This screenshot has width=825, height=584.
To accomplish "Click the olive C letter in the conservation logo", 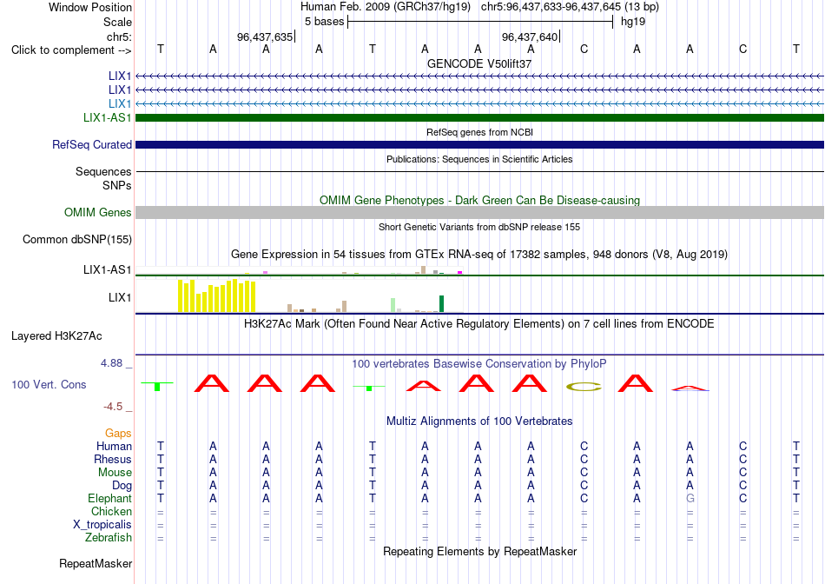I will [x=584, y=387].
